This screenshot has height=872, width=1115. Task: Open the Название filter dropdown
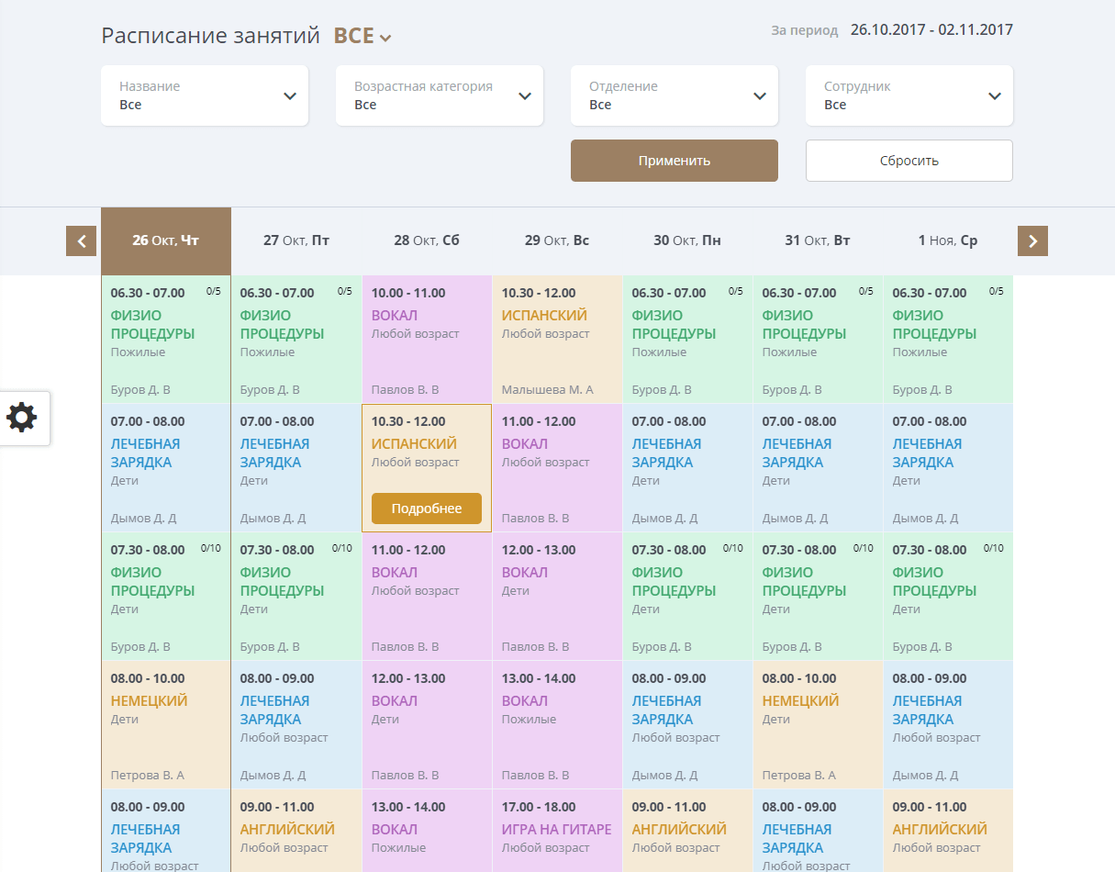click(x=205, y=95)
